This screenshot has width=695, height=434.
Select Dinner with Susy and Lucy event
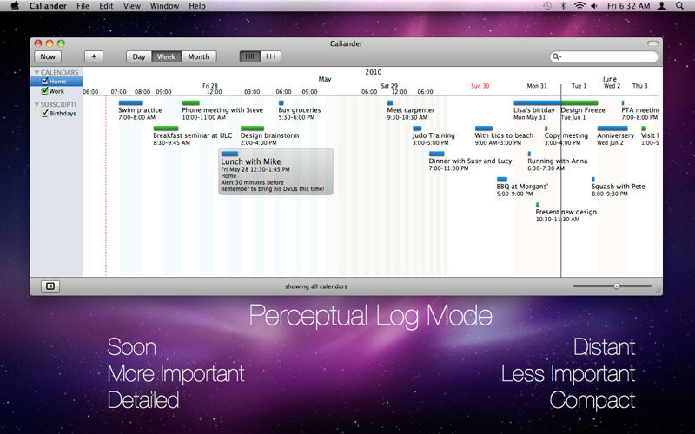pos(470,161)
